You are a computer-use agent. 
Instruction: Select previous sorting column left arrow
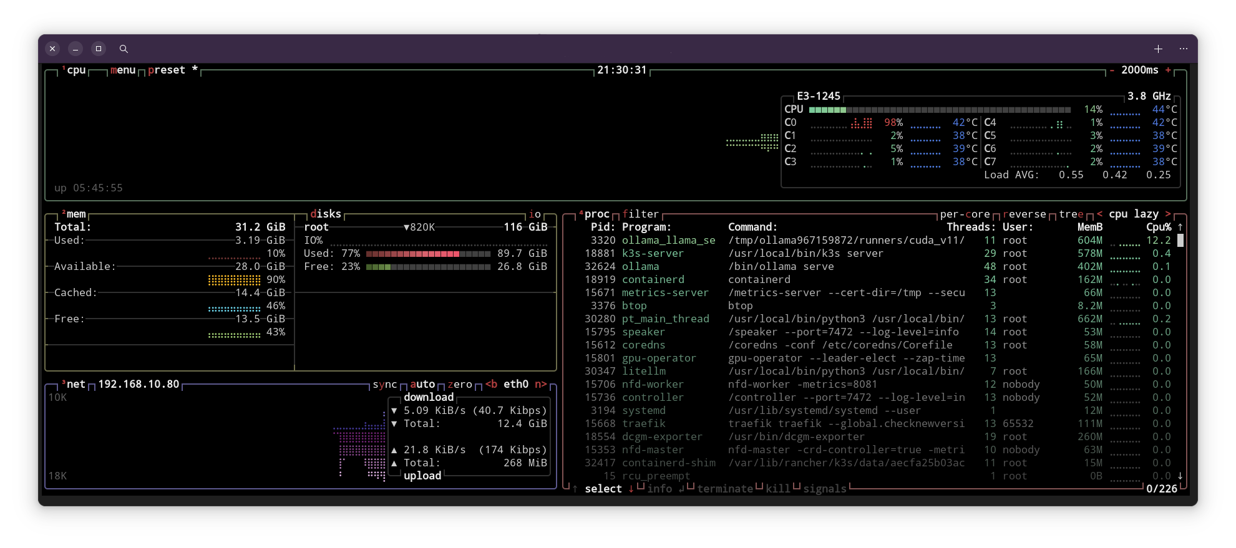1099,214
